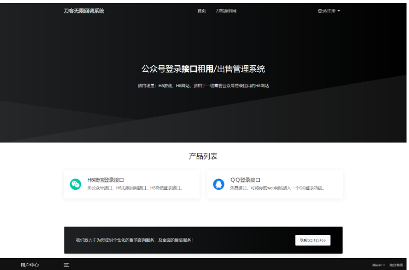Expand the dkewl user dropdown
This screenshot has width=409, height=270.
tap(378, 265)
